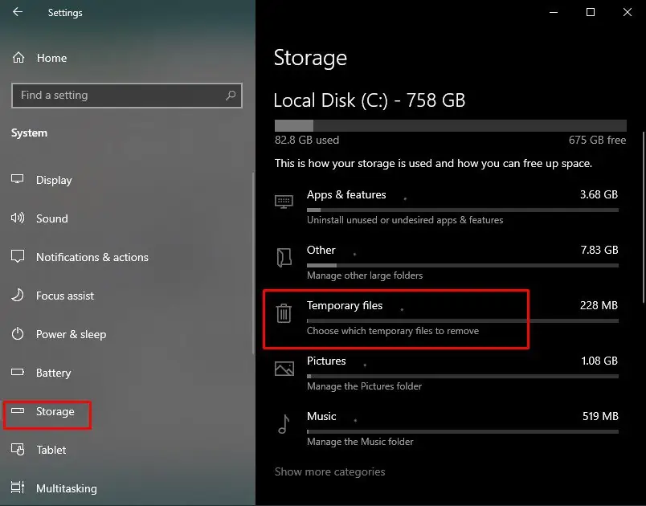Click the sidebar scrollbar
646x506 pixels.
point(253,263)
